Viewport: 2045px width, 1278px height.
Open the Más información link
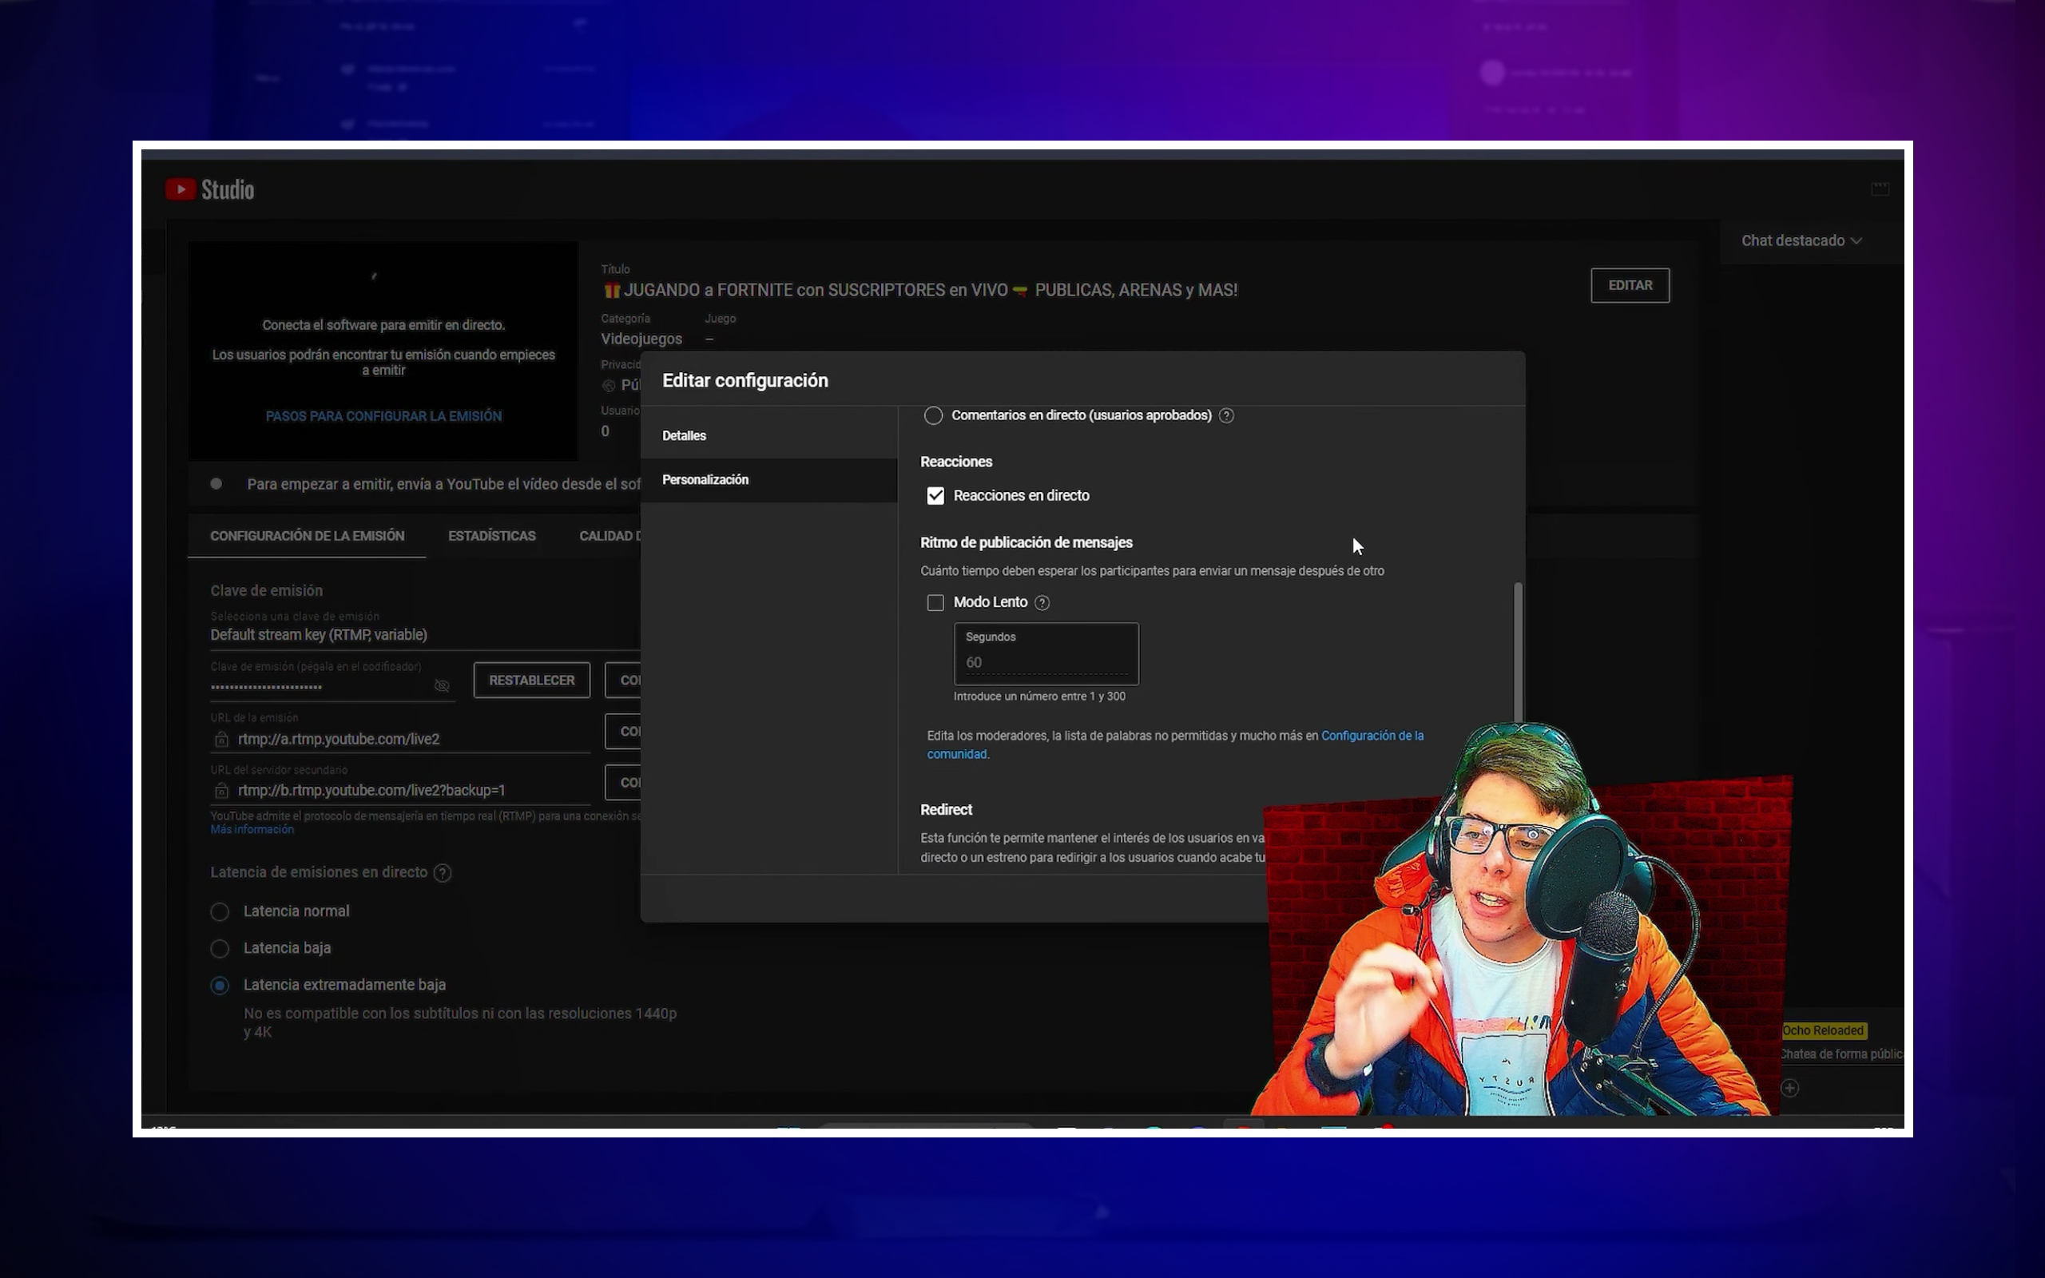pos(252,830)
